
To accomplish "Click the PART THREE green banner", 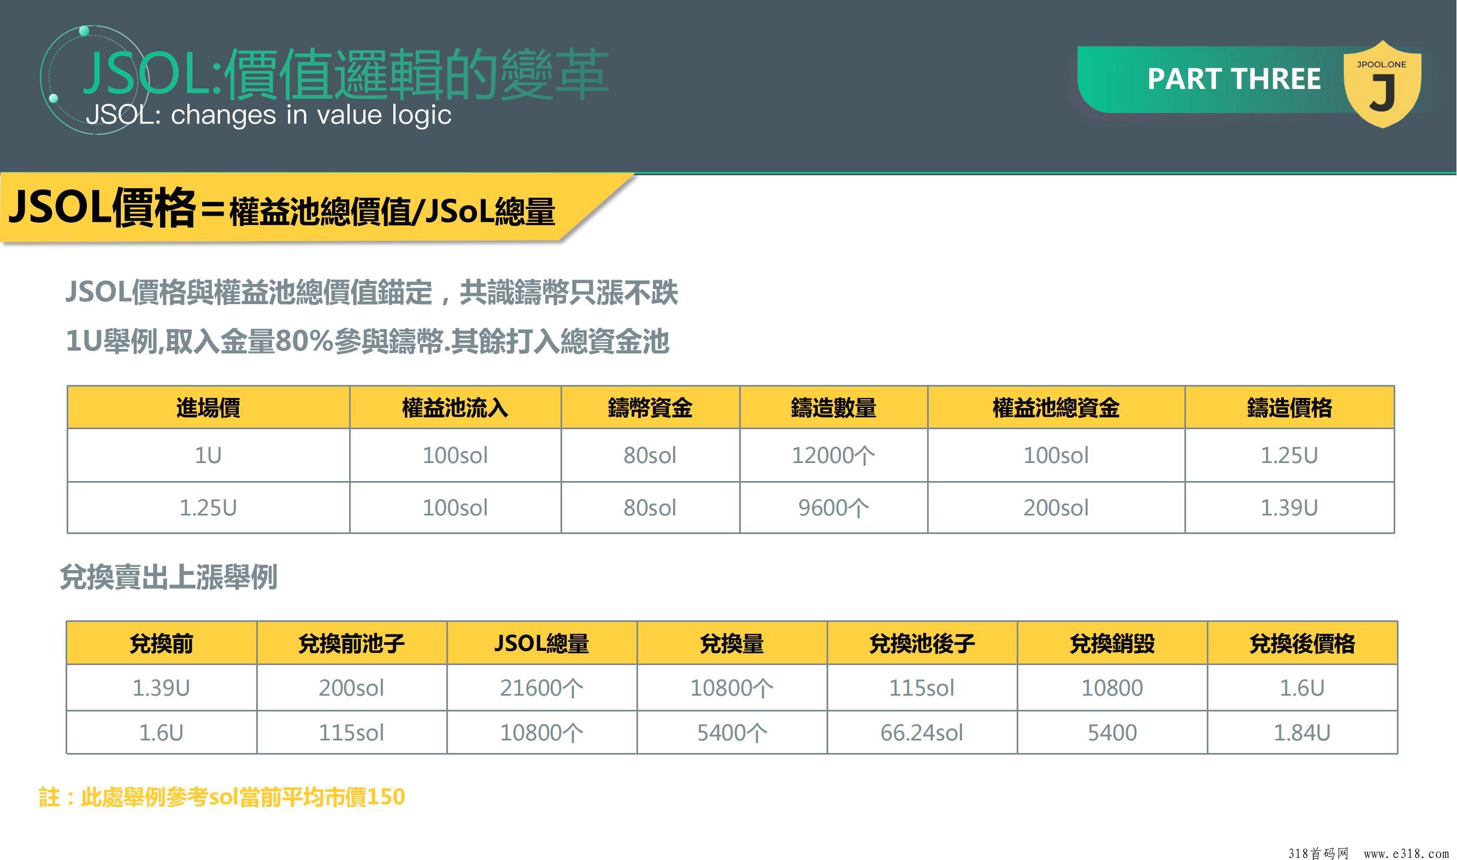I will (1234, 79).
